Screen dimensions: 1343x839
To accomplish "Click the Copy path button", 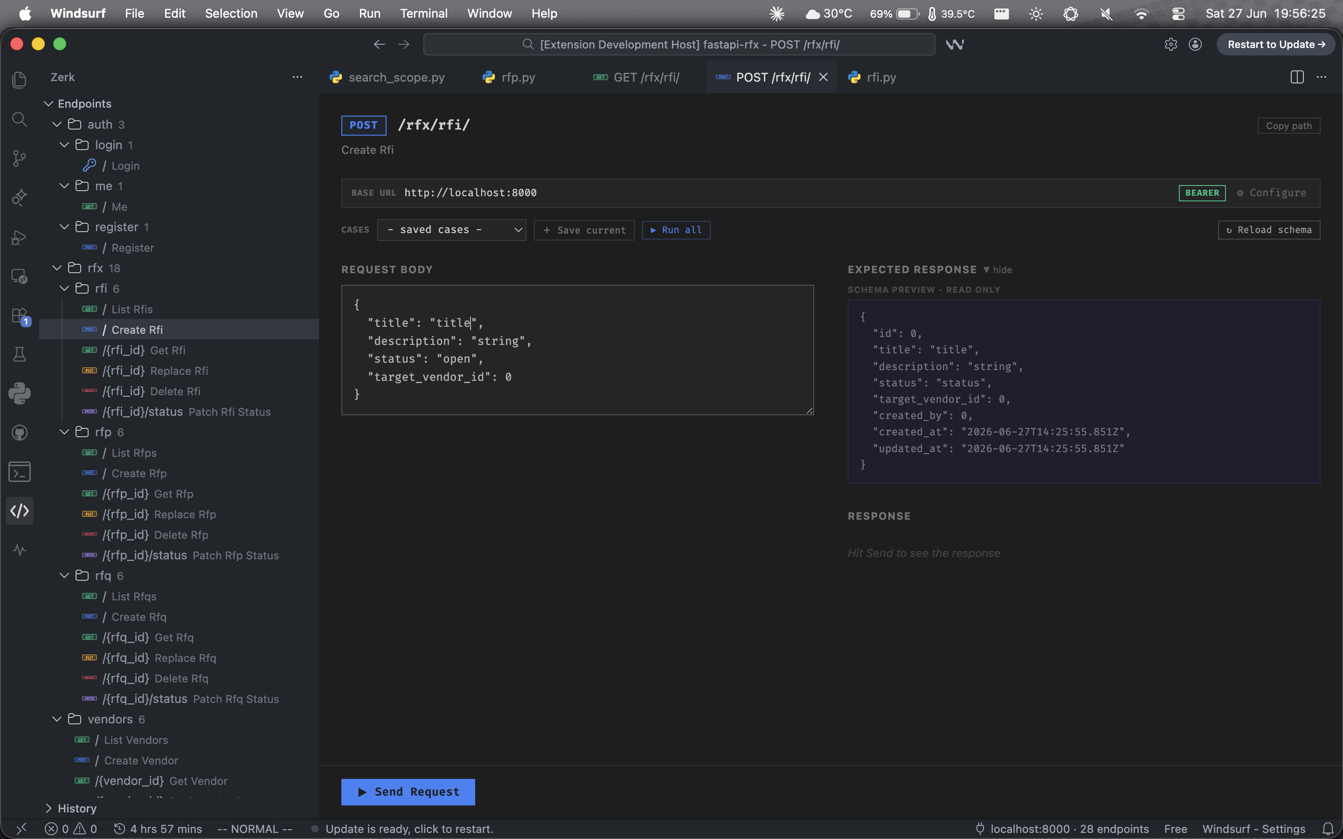I will tap(1288, 126).
